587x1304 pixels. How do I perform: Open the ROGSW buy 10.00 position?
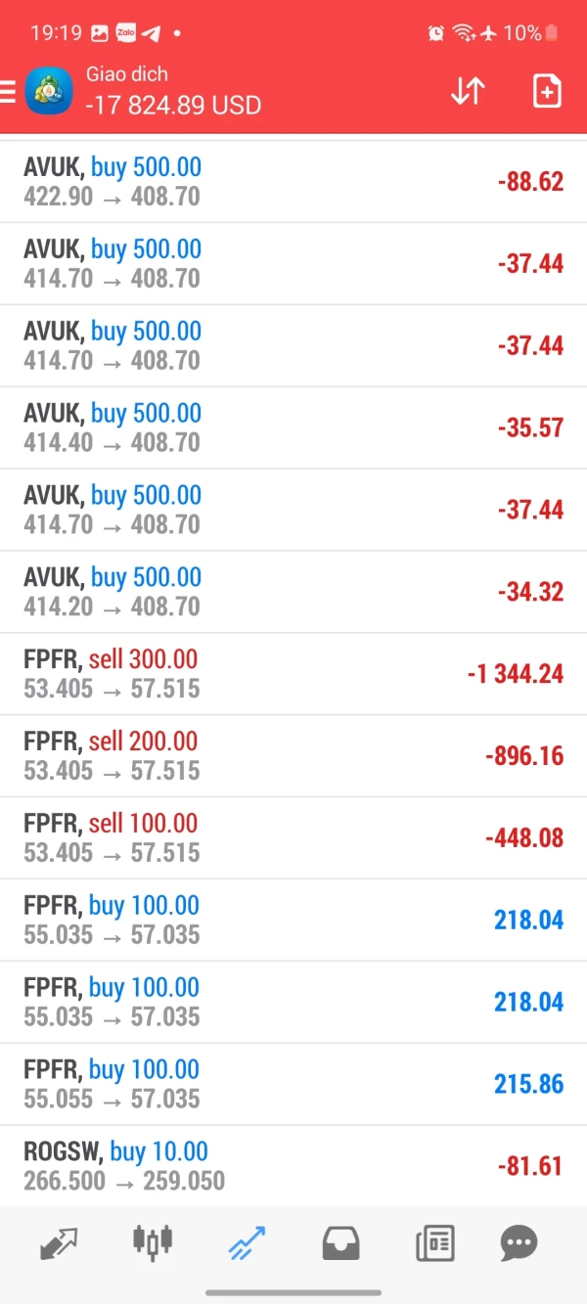click(293, 1166)
